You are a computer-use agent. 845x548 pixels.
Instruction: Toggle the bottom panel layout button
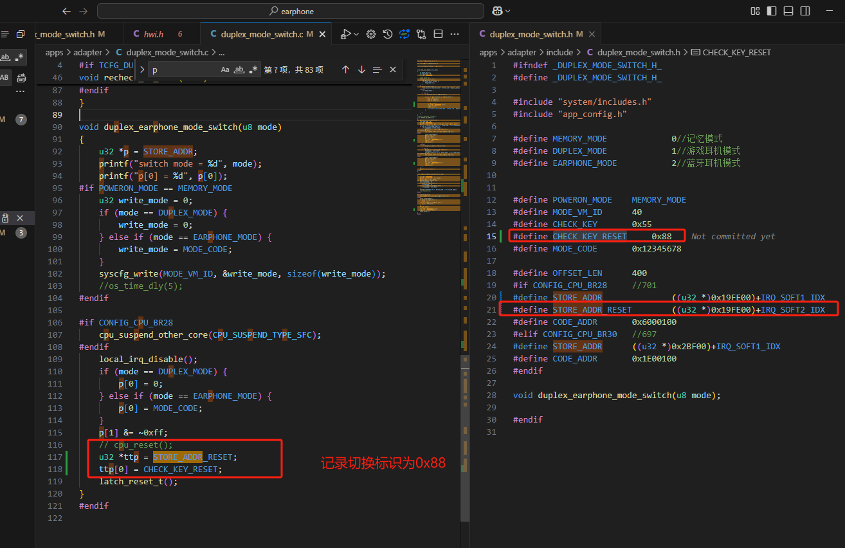click(x=788, y=11)
